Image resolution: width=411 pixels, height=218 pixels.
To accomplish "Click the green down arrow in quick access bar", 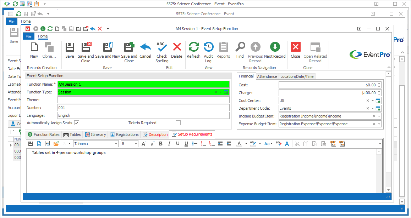I will [43, 29].
